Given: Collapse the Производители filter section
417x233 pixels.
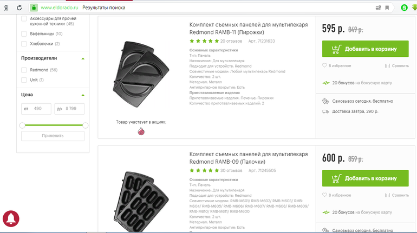Looking at the screenshot, I should click(83, 58).
